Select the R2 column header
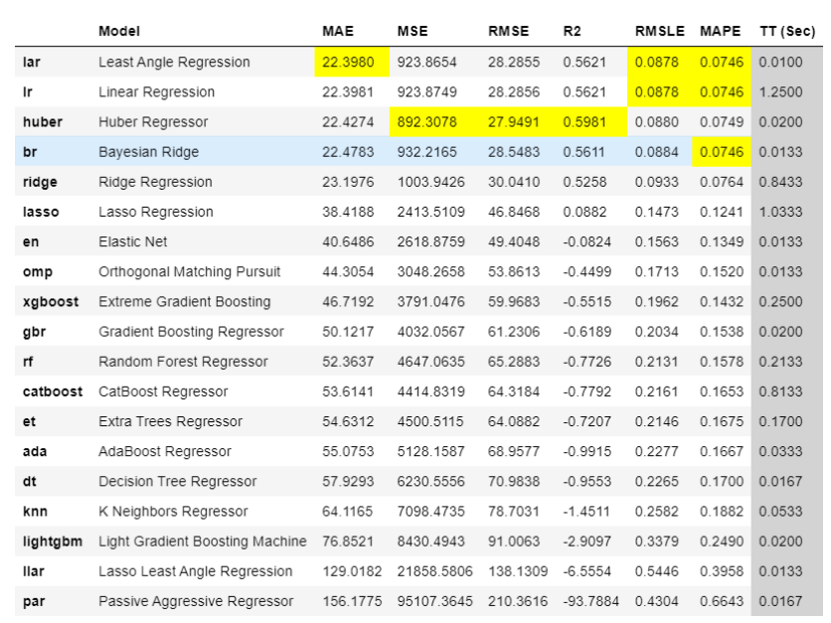The image size is (831, 623). point(572,32)
